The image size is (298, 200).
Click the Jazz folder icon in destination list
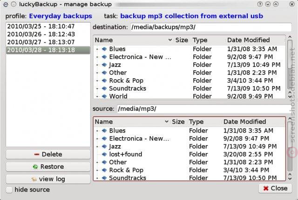click(104, 65)
